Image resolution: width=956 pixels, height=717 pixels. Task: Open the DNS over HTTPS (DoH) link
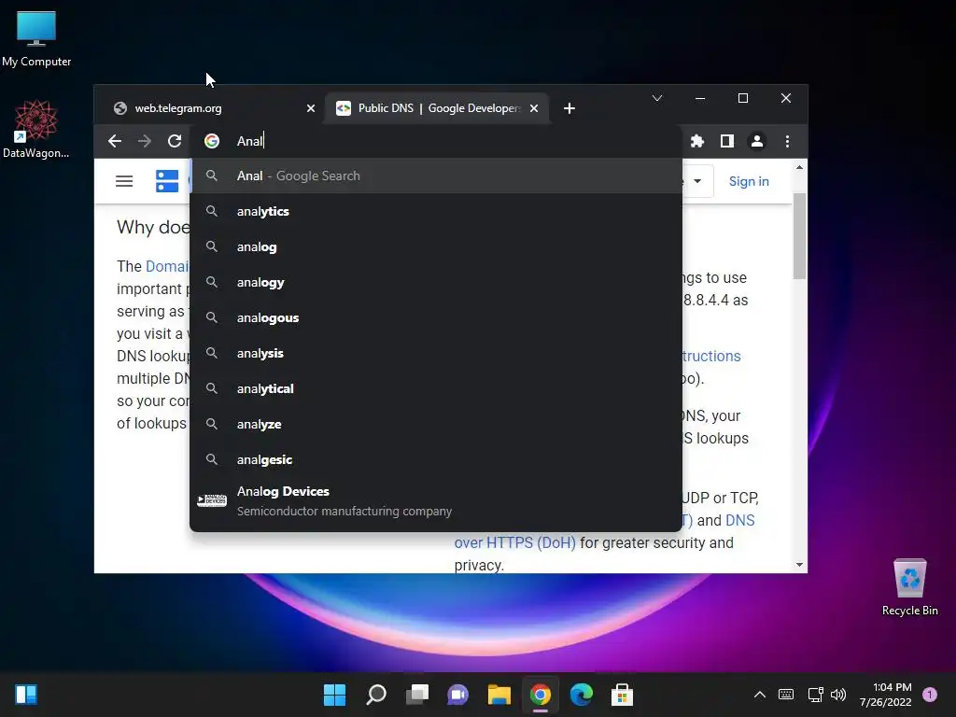[x=514, y=542]
